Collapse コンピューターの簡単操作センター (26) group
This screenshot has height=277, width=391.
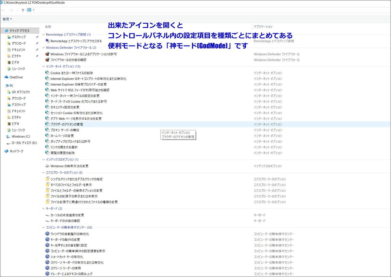click(x=44, y=228)
